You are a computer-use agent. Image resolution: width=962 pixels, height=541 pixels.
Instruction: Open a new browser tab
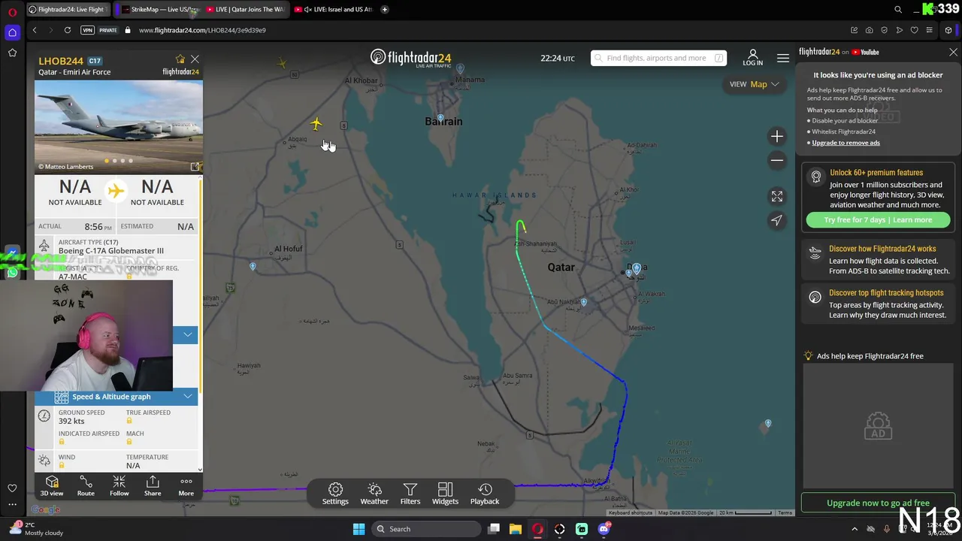[x=385, y=9]
